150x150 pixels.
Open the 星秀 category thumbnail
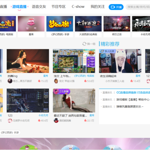click(31, 24)
